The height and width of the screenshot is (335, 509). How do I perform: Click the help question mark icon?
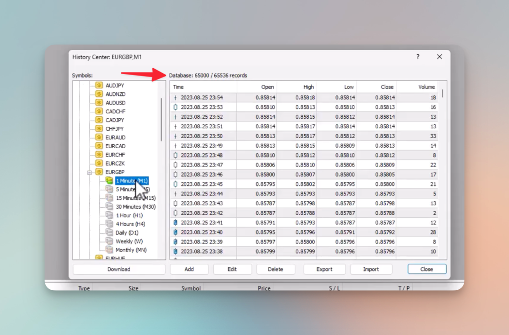(418, 57)
